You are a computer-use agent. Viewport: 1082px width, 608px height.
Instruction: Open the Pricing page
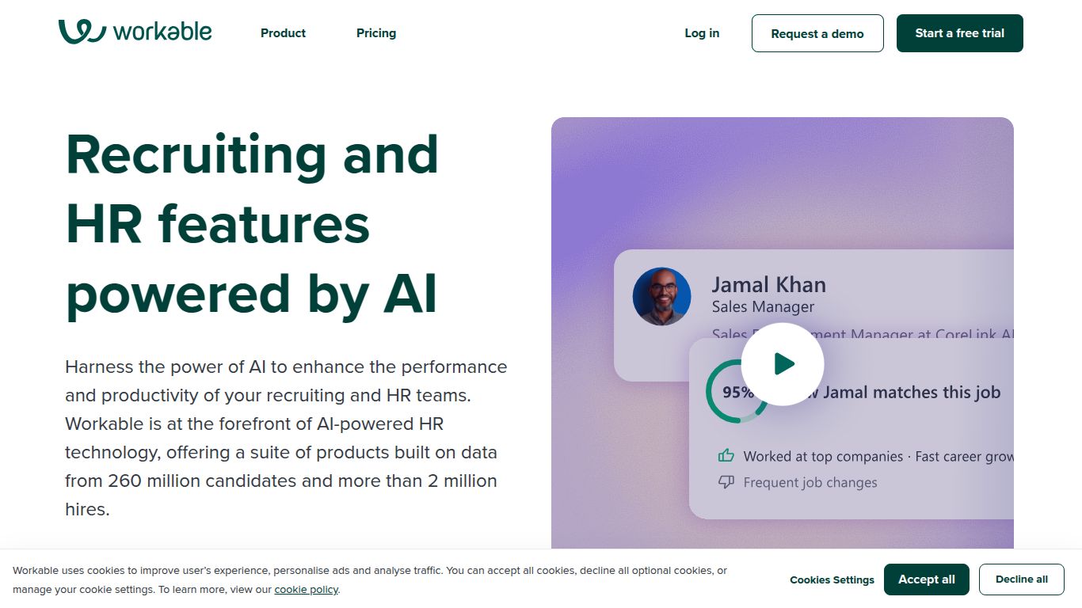[x=375, y=33]
